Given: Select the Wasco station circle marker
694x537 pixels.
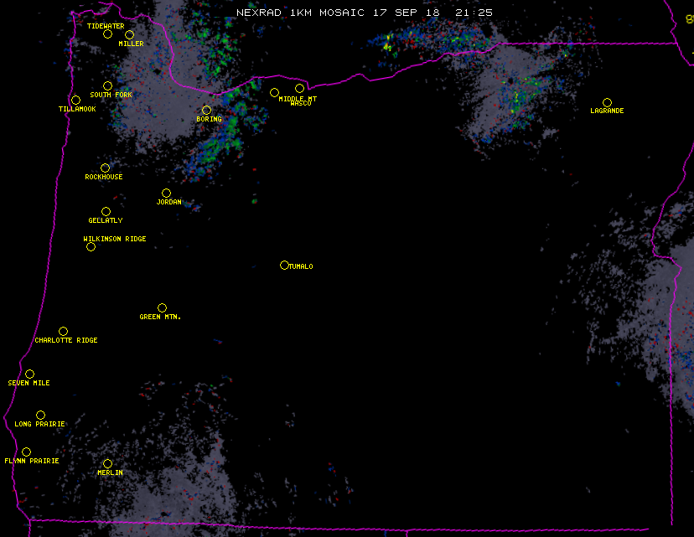Looking at the screenshot, I should [x=299, y=89].
